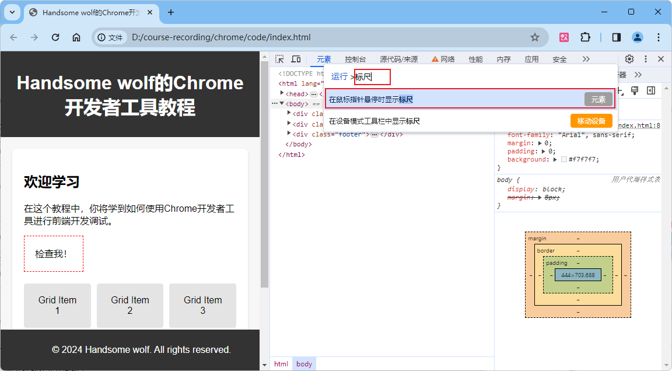This screenshot has height=371, width=672.
Task: Switch to the 应用 panel tab
Action: click(x=531, y=59)
